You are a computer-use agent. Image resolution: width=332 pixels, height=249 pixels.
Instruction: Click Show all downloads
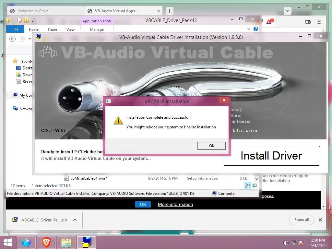click(302, 220)
